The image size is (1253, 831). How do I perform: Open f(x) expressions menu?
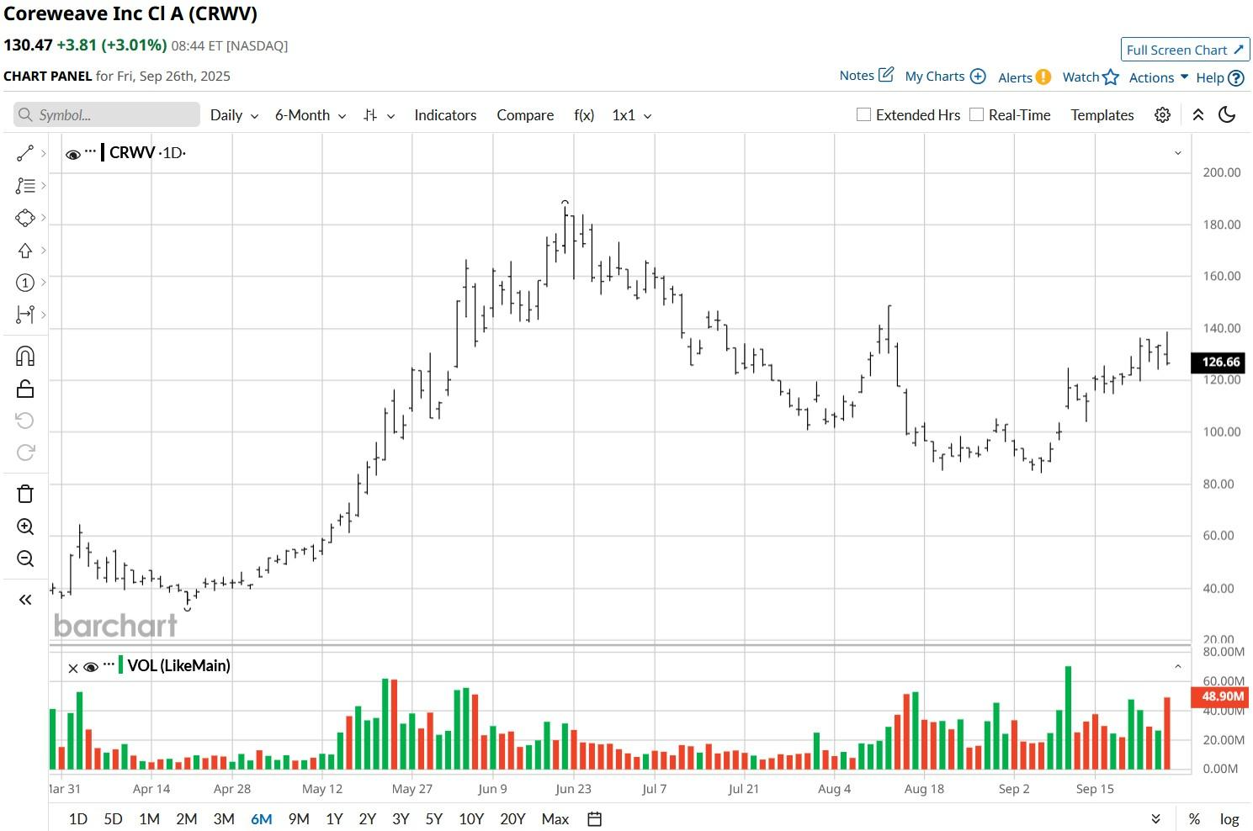pyautogui.click(x=584, y=115)
